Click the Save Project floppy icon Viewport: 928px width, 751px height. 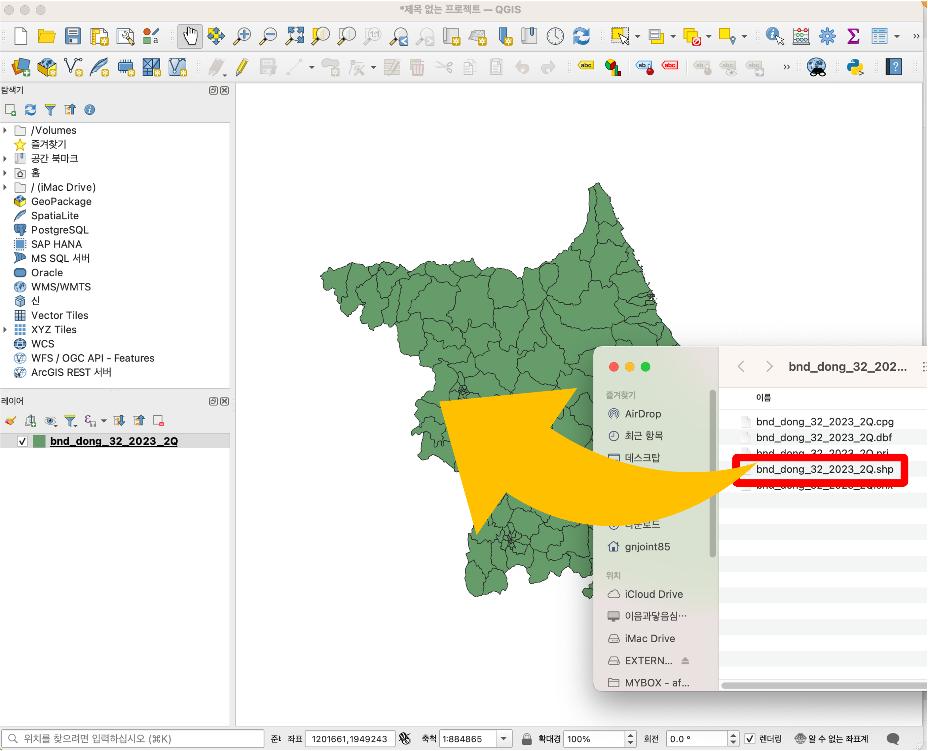[73, 36]
